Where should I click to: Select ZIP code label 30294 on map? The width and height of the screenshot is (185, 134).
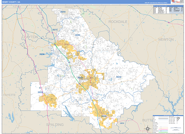click(63, 12)
